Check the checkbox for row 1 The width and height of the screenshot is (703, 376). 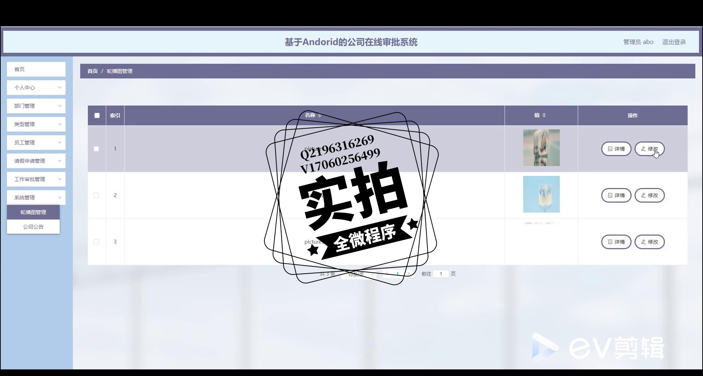click(x=96, y=149)
